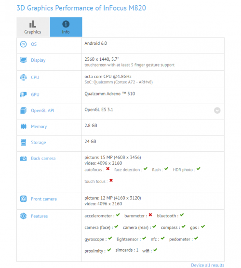This screenshot has height=268, width=241.
Task: Click the red cross next to barometer
Action: (150, 215)
